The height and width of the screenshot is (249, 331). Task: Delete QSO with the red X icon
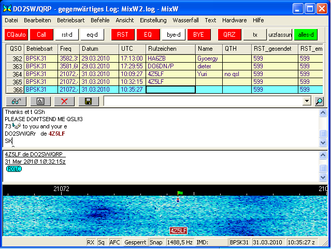coord(64,101)
